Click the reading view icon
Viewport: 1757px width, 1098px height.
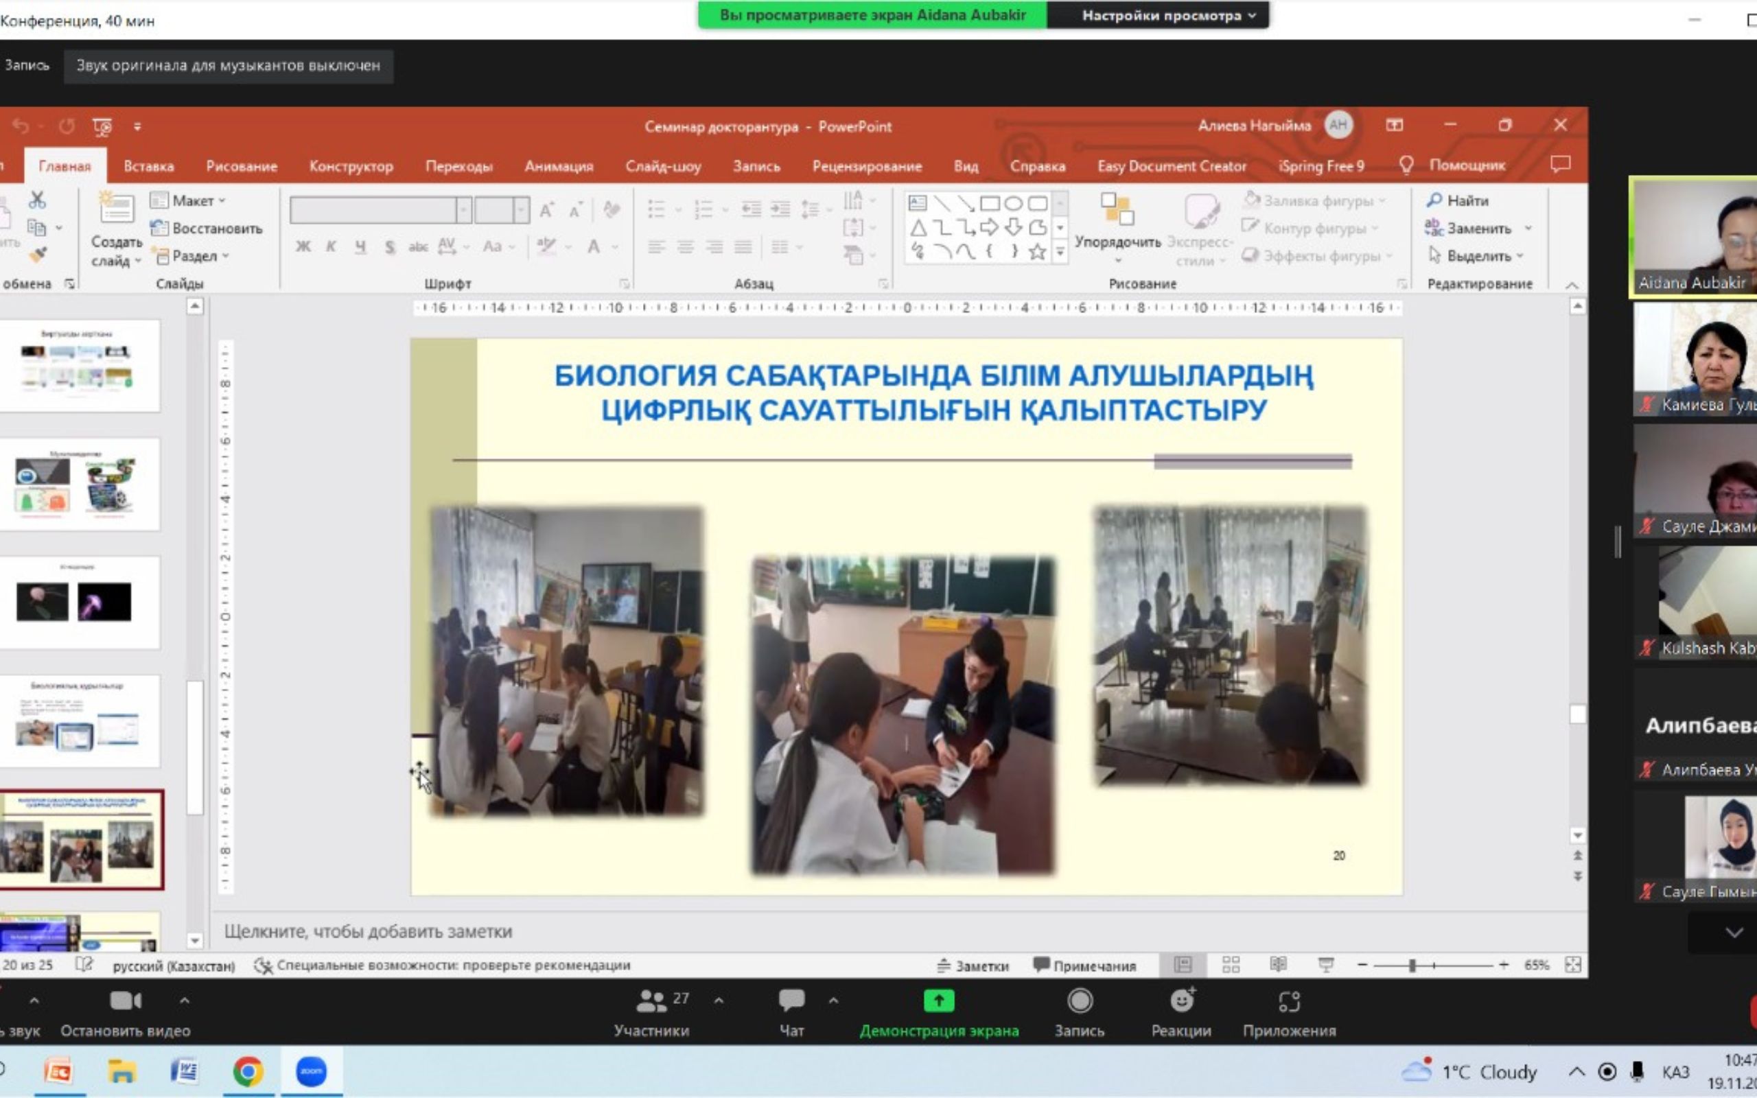(x=1278, y=964)
